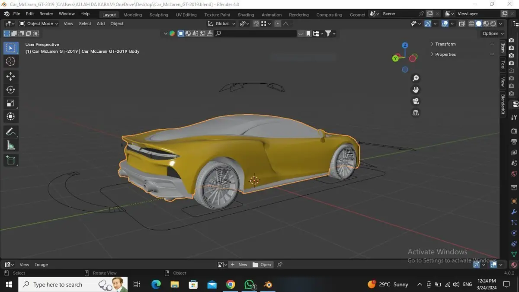
Task: Activate the Cursor tool
Action: tap(11, 61)
